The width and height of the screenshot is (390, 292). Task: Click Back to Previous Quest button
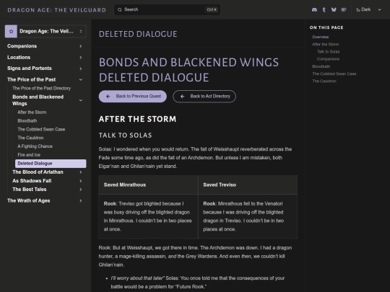(133, 97)
